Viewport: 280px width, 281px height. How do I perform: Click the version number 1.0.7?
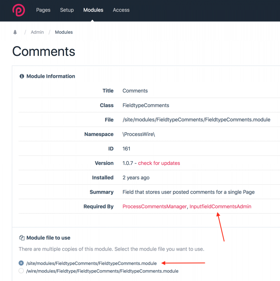coord(127,163)
